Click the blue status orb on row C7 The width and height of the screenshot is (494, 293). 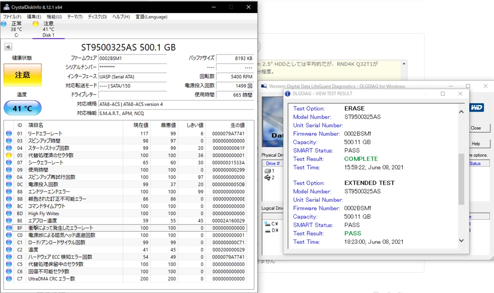pos(9,279)
